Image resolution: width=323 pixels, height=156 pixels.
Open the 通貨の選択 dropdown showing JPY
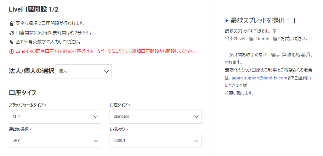tap(55, 141)
